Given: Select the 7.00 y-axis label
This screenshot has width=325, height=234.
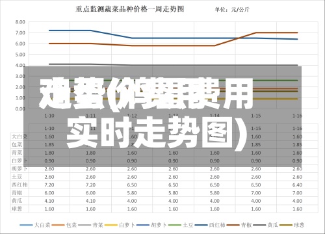Looking at the screenshot, I should [x=20, y=32].
